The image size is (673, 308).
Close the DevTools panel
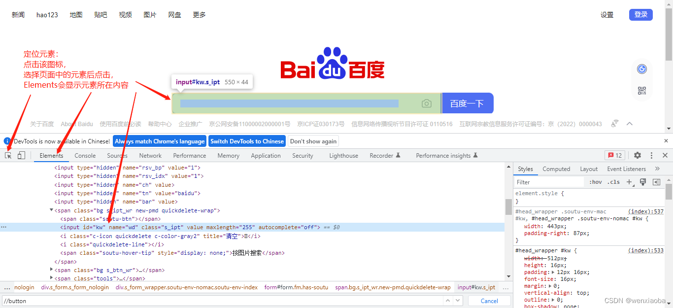pyautogui.click(x=665, y=155)
